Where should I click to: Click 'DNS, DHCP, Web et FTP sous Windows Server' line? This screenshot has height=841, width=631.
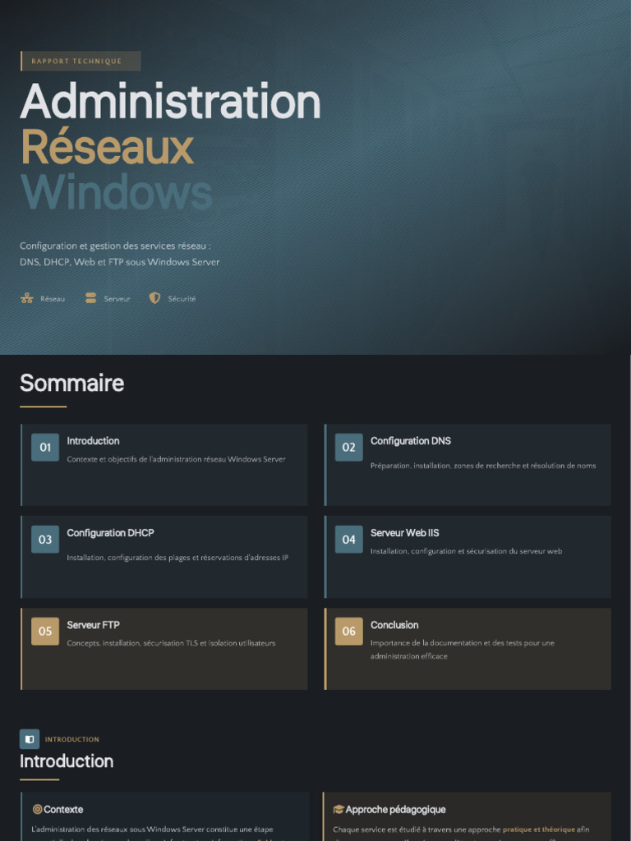[120, 262]
